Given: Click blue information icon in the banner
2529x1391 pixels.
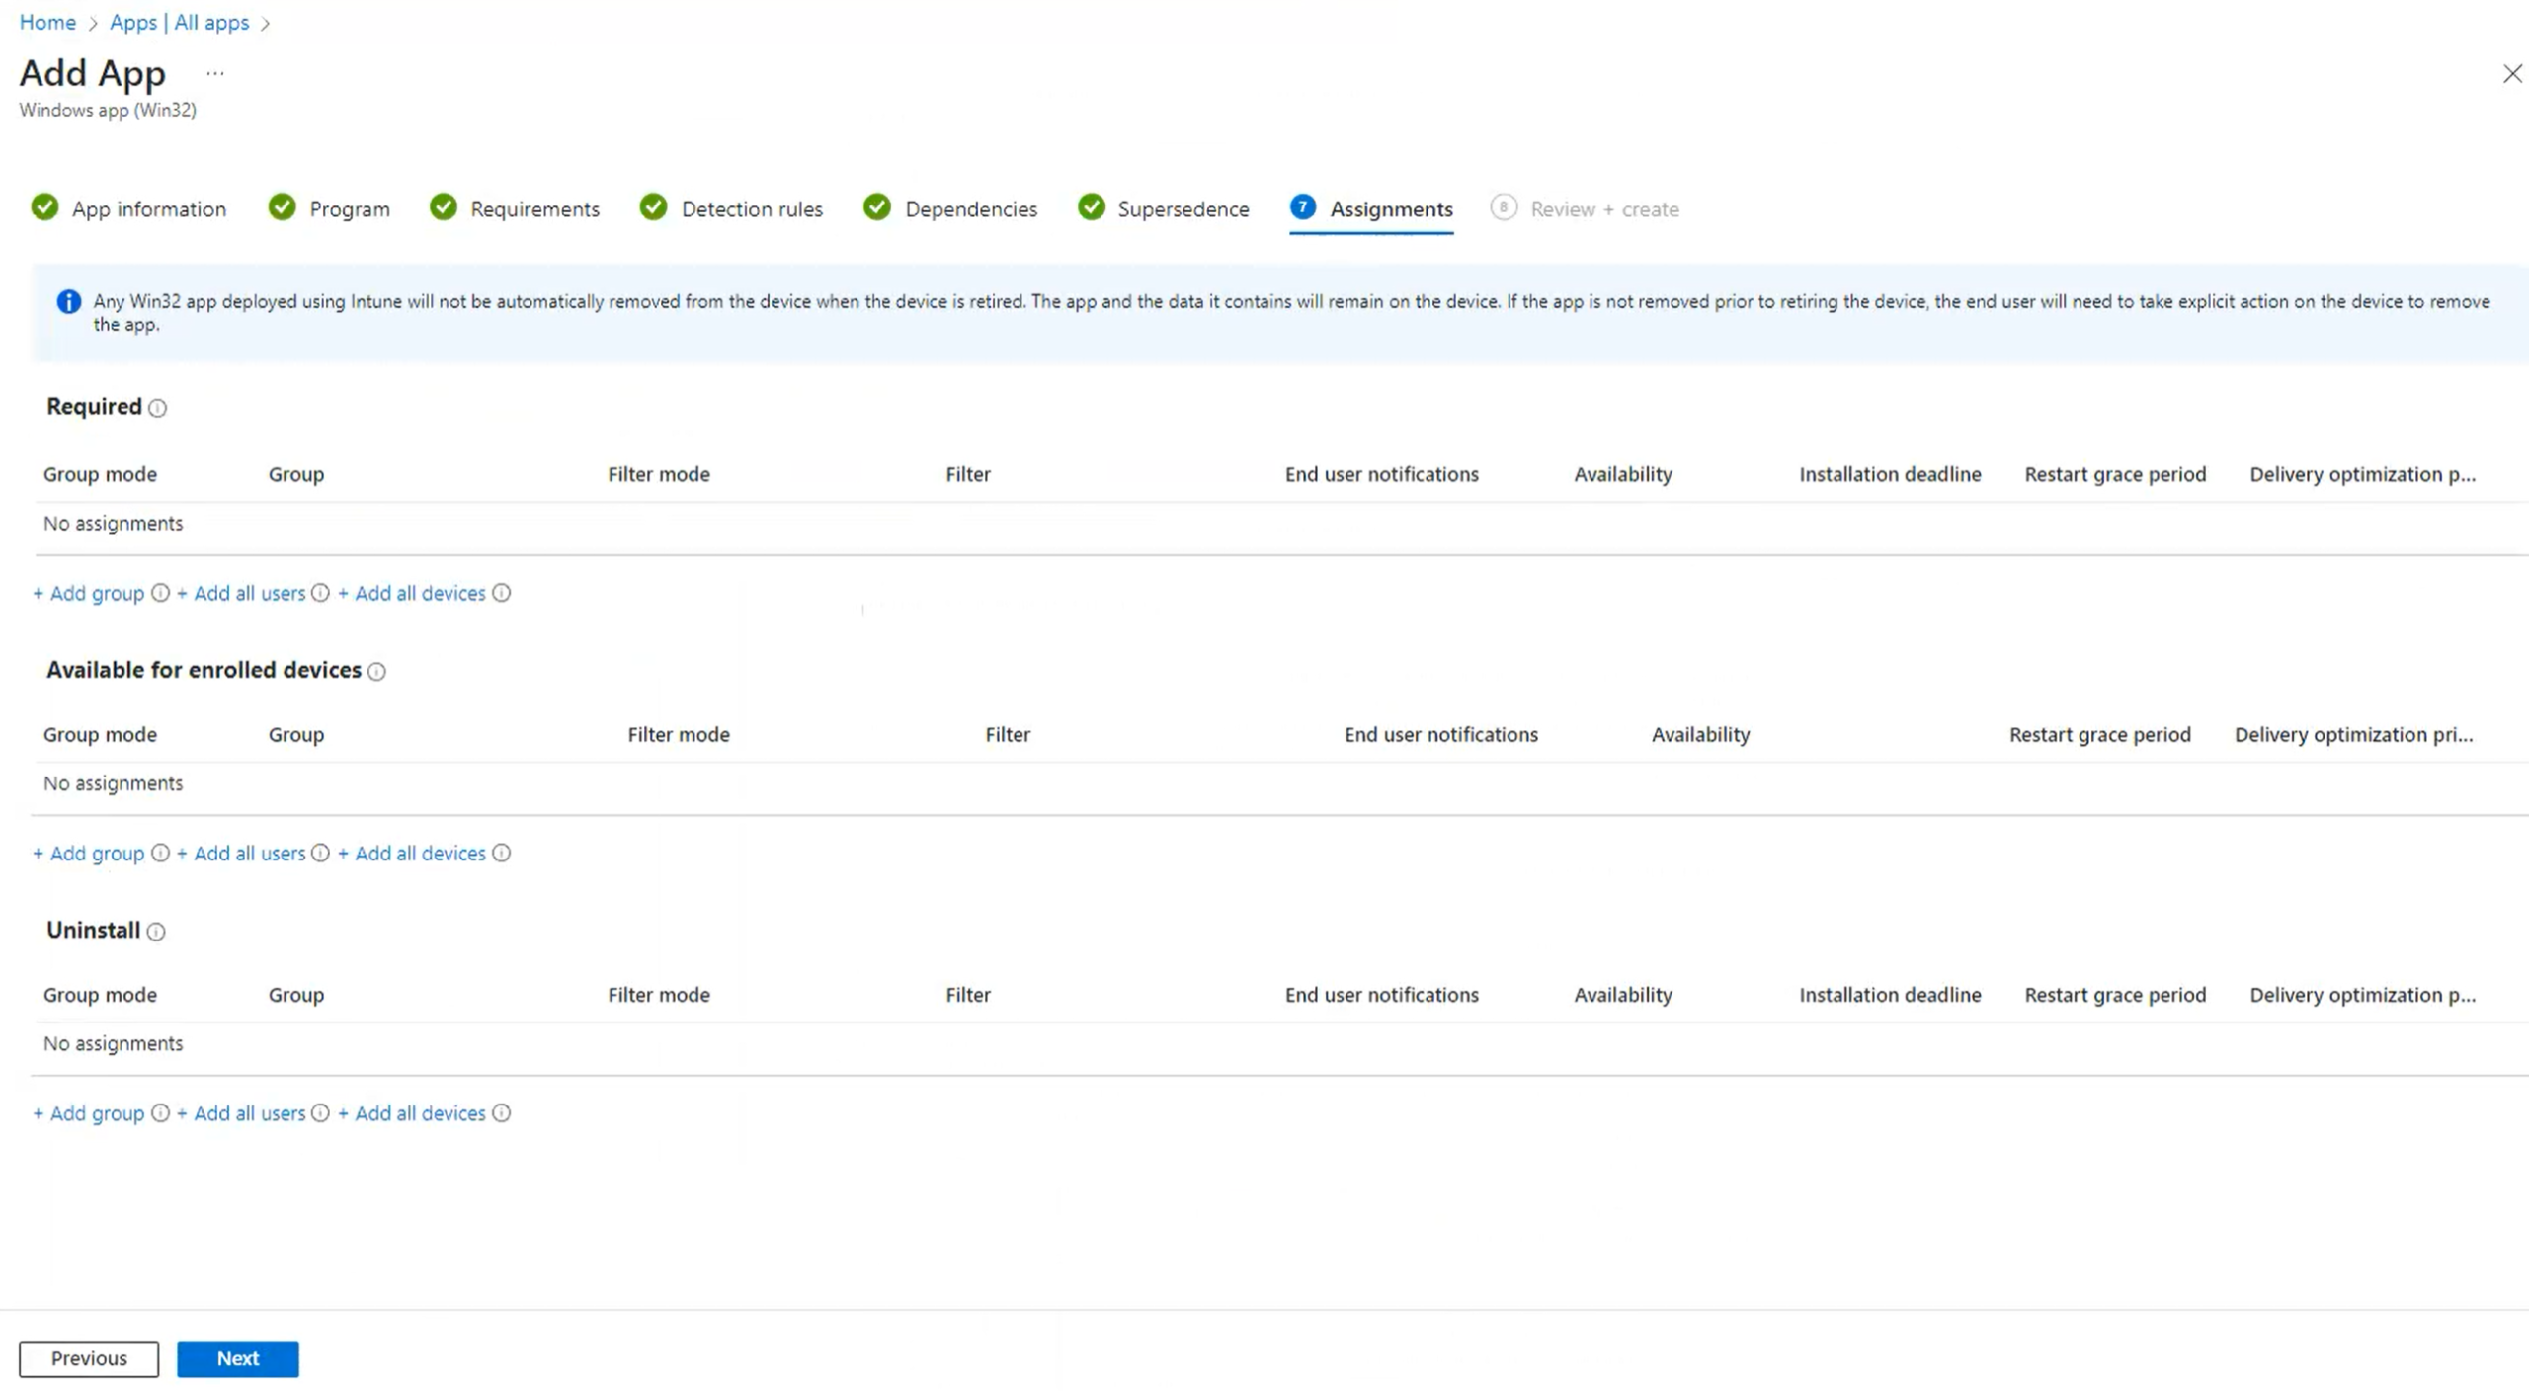Looking at the screenshot, I should tap(68, 302).
